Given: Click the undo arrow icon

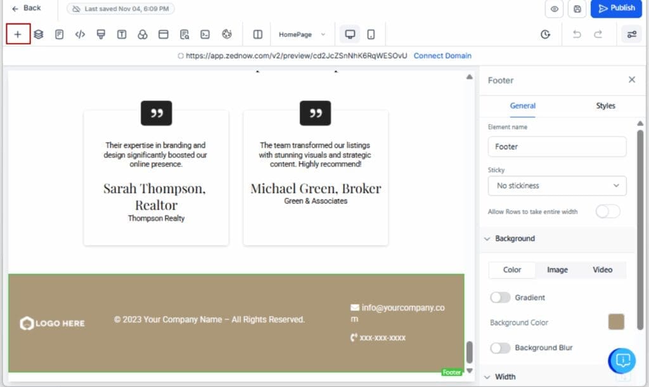Looking at the screenshot, I should coord(577,34).
